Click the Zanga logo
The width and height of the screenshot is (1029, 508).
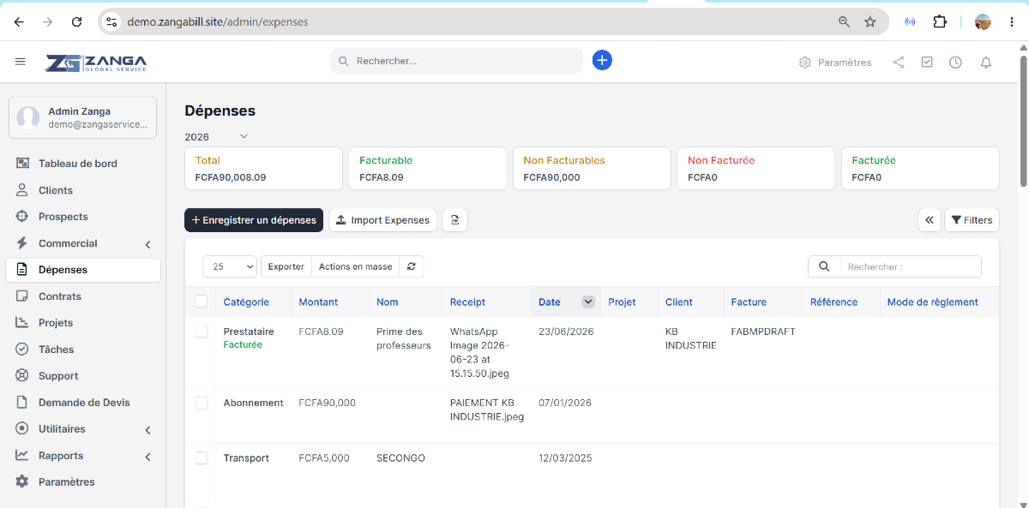96,63
